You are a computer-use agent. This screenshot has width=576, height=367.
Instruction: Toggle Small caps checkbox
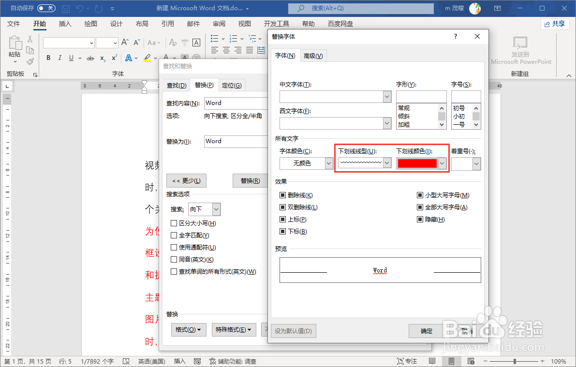click(420, 195)
